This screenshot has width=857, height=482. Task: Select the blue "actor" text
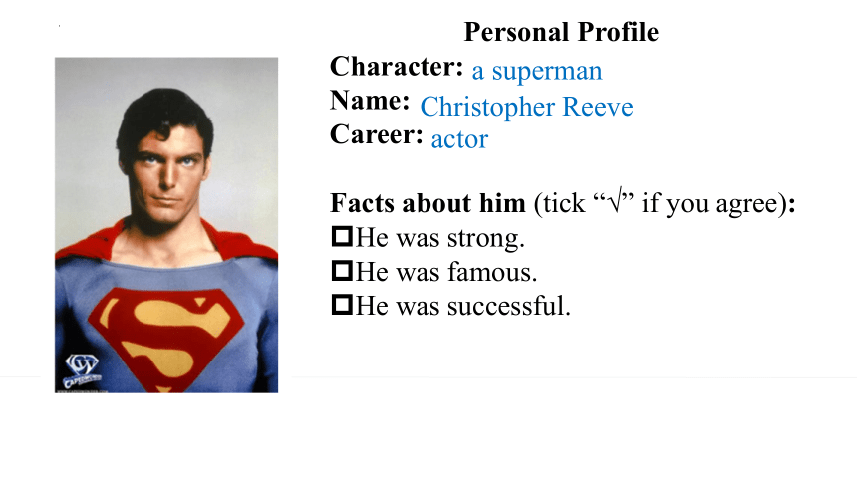click(x=459, y=139)
